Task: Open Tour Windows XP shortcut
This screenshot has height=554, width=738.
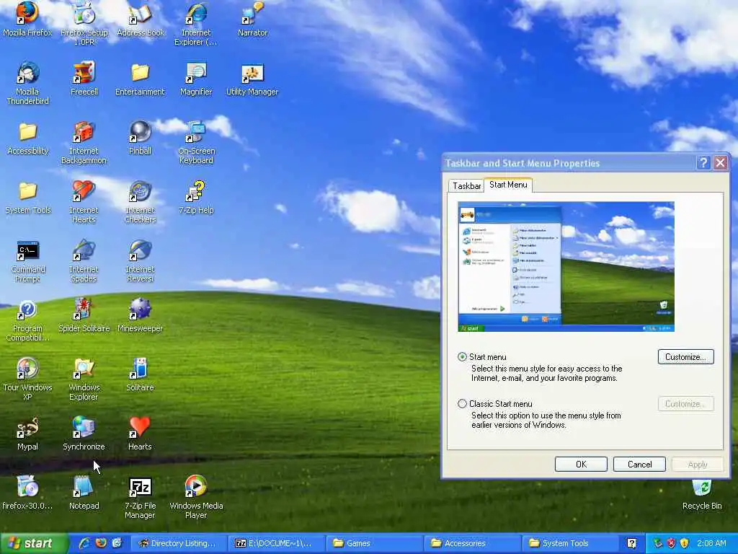Action: pos(27,379)
